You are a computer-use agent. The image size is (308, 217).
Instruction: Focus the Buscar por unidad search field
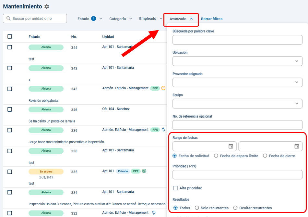tap(35, 19)
